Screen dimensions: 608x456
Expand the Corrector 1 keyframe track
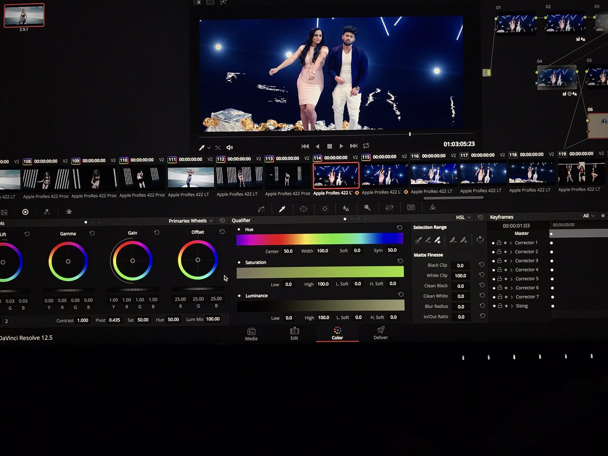click(x=511, y=243)
